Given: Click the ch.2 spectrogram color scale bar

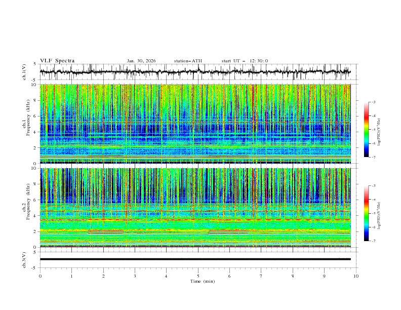Looking at the screenshot, I should point(366,213).
